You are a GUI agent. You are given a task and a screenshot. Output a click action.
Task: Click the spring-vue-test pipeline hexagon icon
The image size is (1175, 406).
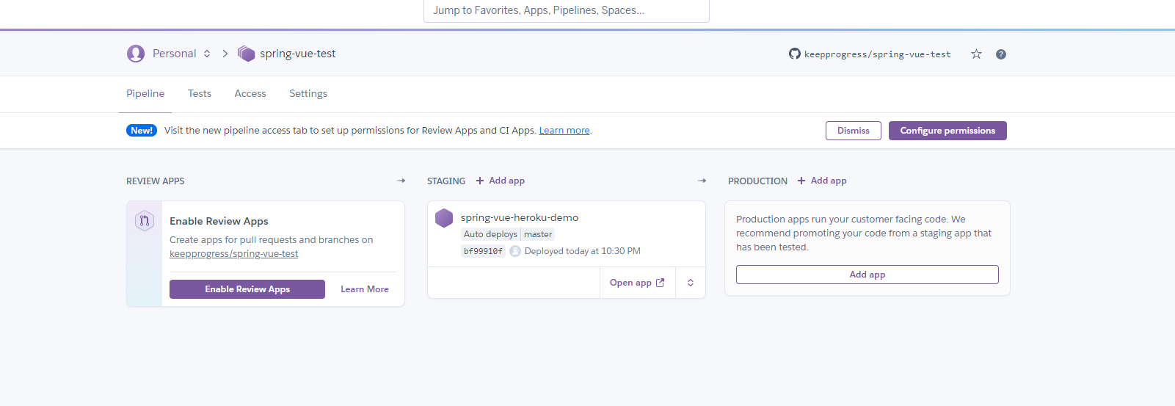pos(246,54)
